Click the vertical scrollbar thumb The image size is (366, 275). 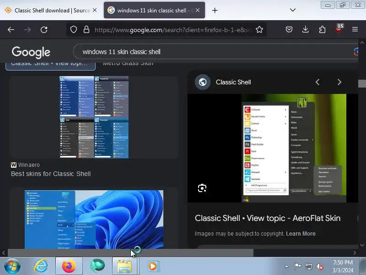point(362,83)
